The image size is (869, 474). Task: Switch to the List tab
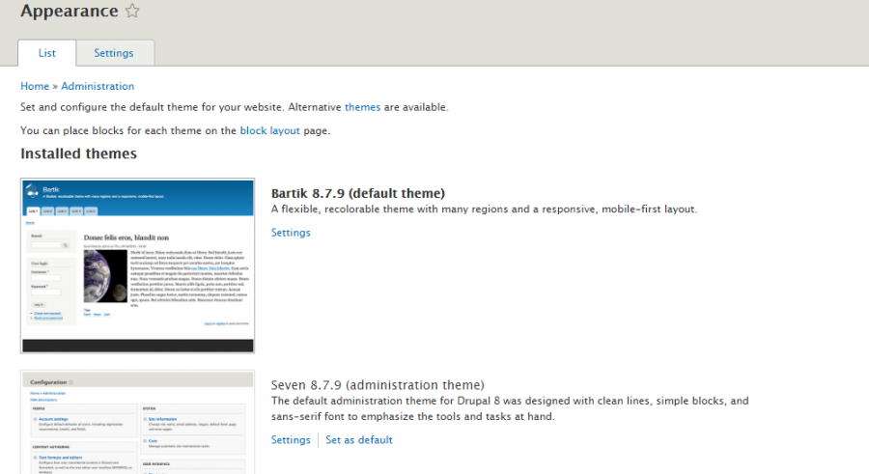(47, 53)
